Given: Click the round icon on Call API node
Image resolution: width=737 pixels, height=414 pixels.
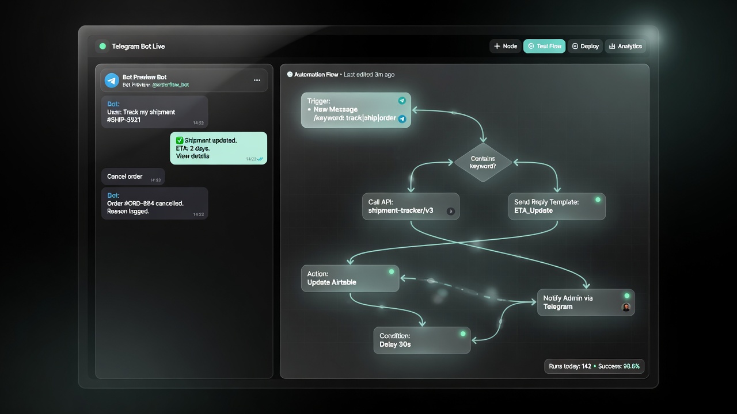Looking at the screenshot, I should click(x=450, y=212).
